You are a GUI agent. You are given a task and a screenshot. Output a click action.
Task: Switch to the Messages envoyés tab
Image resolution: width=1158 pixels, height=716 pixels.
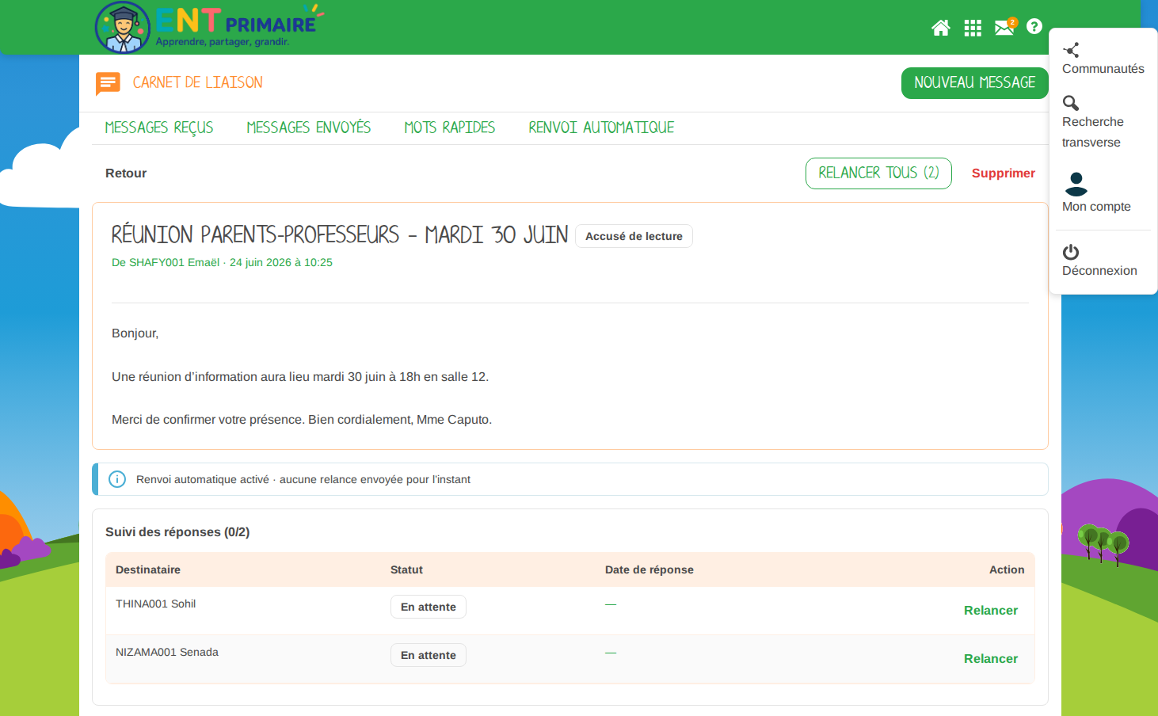tap(309, 128)
